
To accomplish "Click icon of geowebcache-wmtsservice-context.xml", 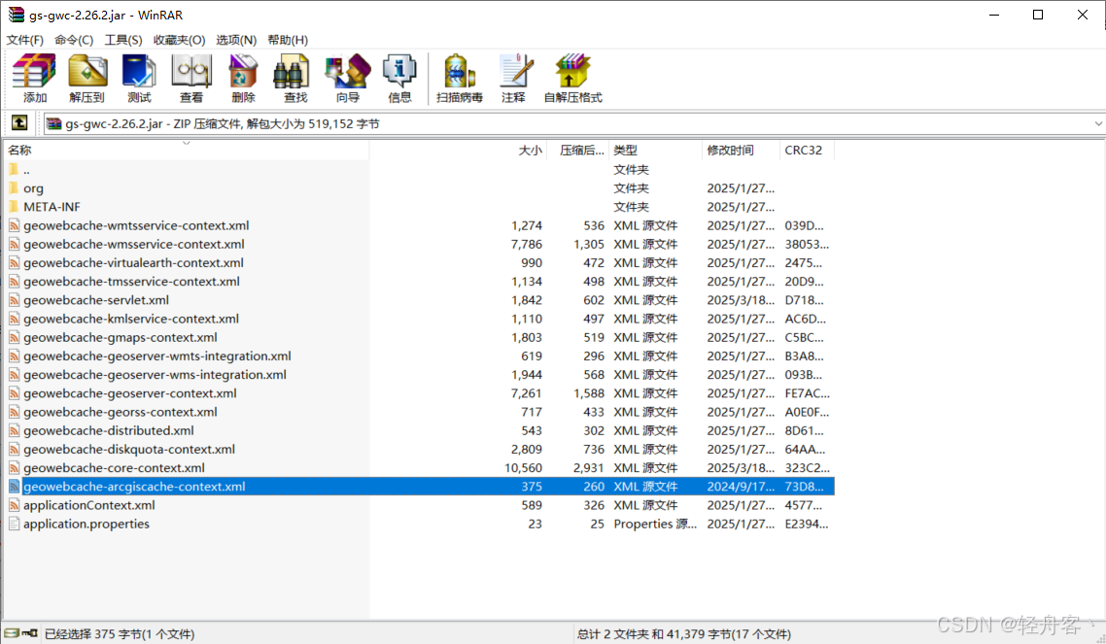I will (x=15, y=225).
